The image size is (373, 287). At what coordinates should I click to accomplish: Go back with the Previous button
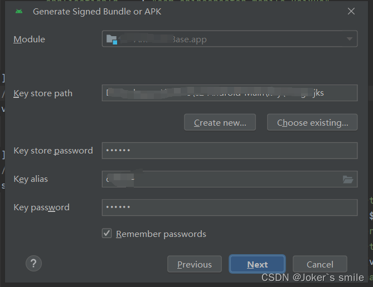pos(195,264)
